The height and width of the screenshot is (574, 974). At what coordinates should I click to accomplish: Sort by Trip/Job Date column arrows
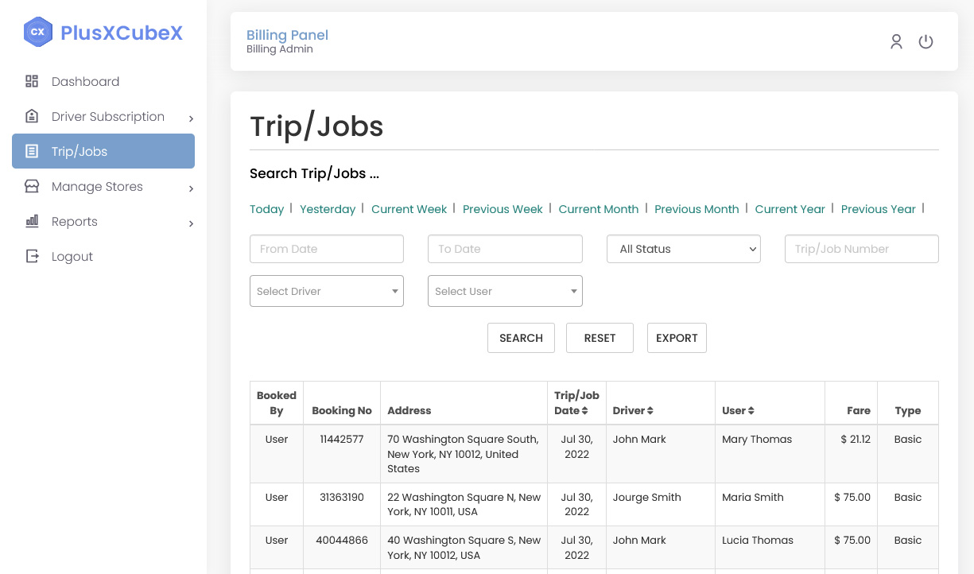(x=584, y=411)
